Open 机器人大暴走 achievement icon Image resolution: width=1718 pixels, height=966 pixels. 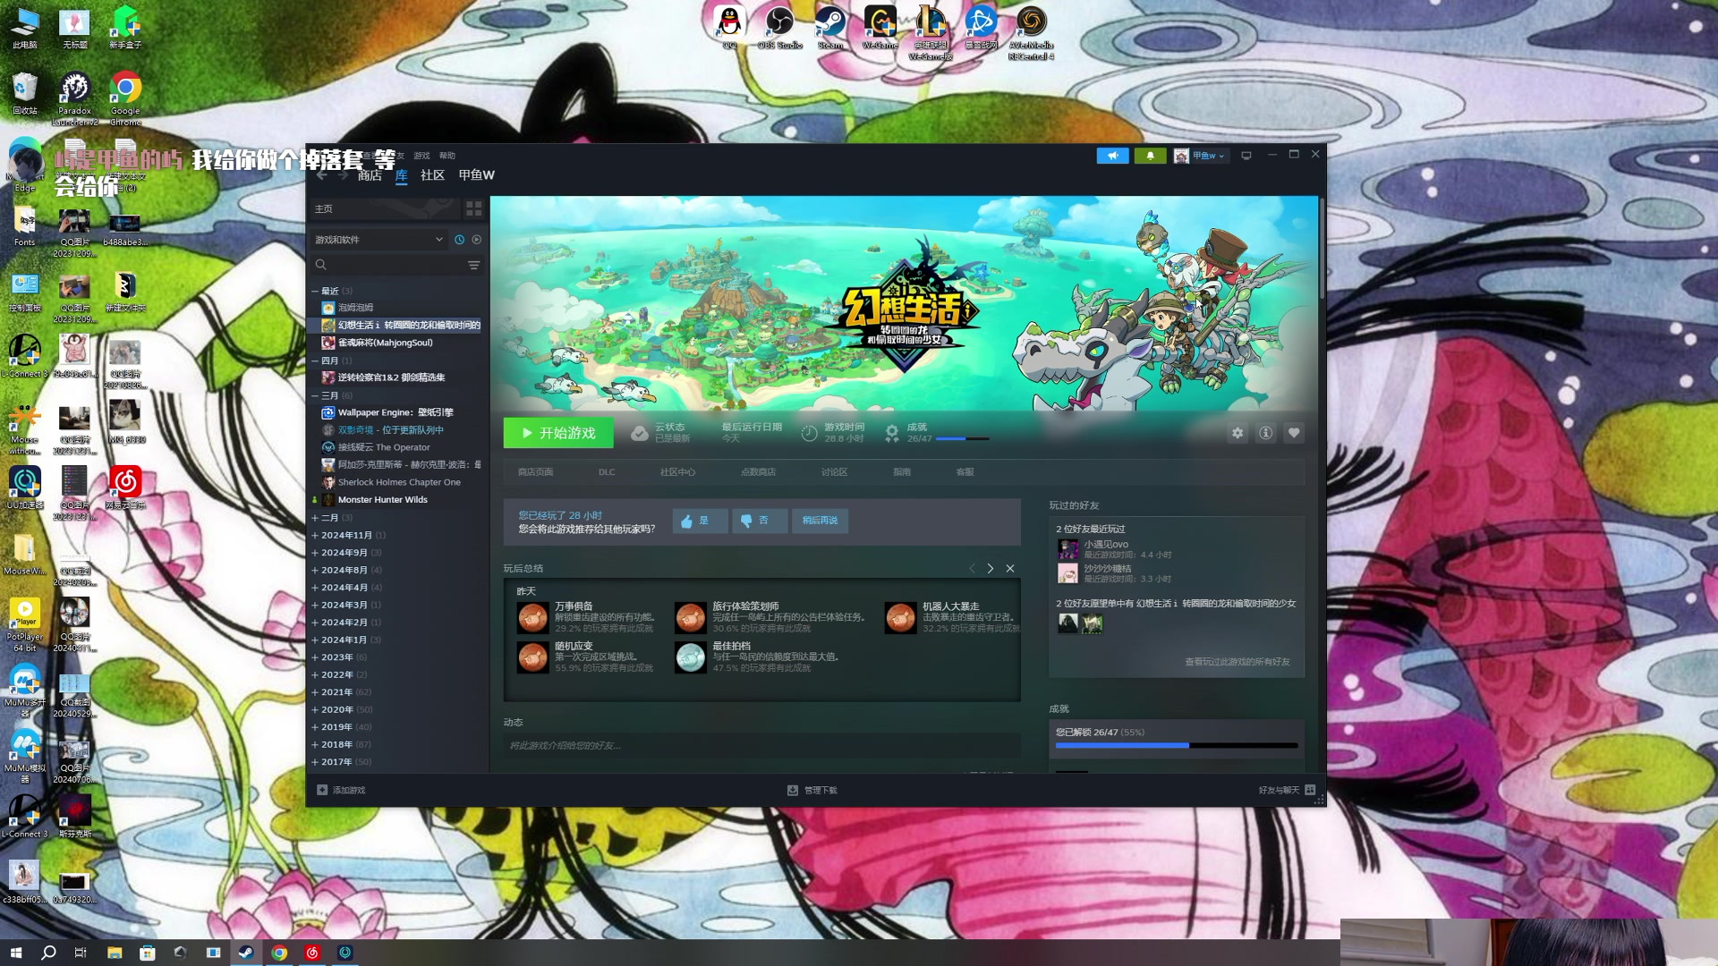click(900, 617)
